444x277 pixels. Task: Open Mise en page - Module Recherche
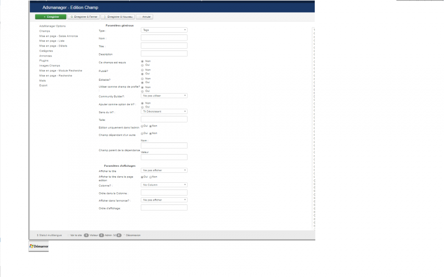coord(60,71)
